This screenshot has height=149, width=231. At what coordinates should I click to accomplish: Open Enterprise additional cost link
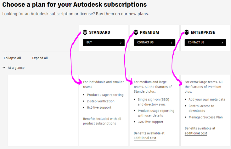coord(196,133)
